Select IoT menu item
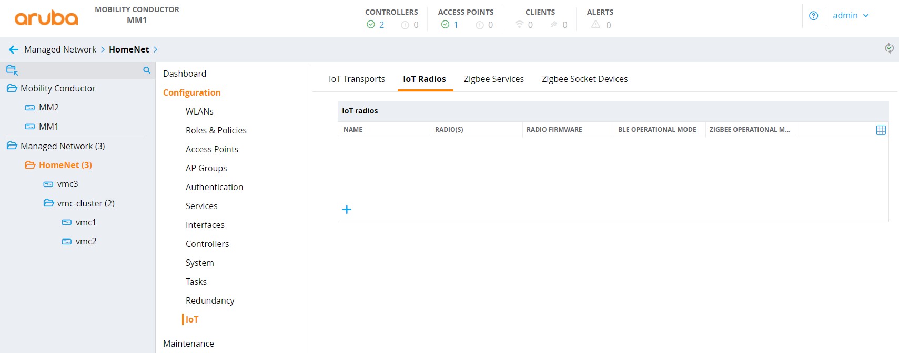The image size is (899, 353). pos(192,319)
